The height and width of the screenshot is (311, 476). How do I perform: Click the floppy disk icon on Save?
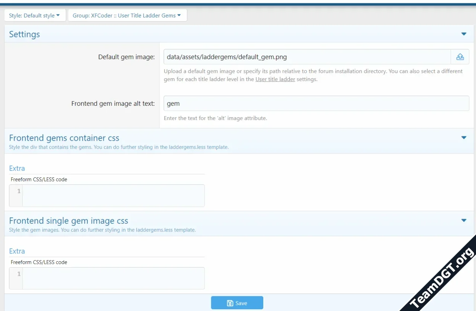tap(230, 303)
